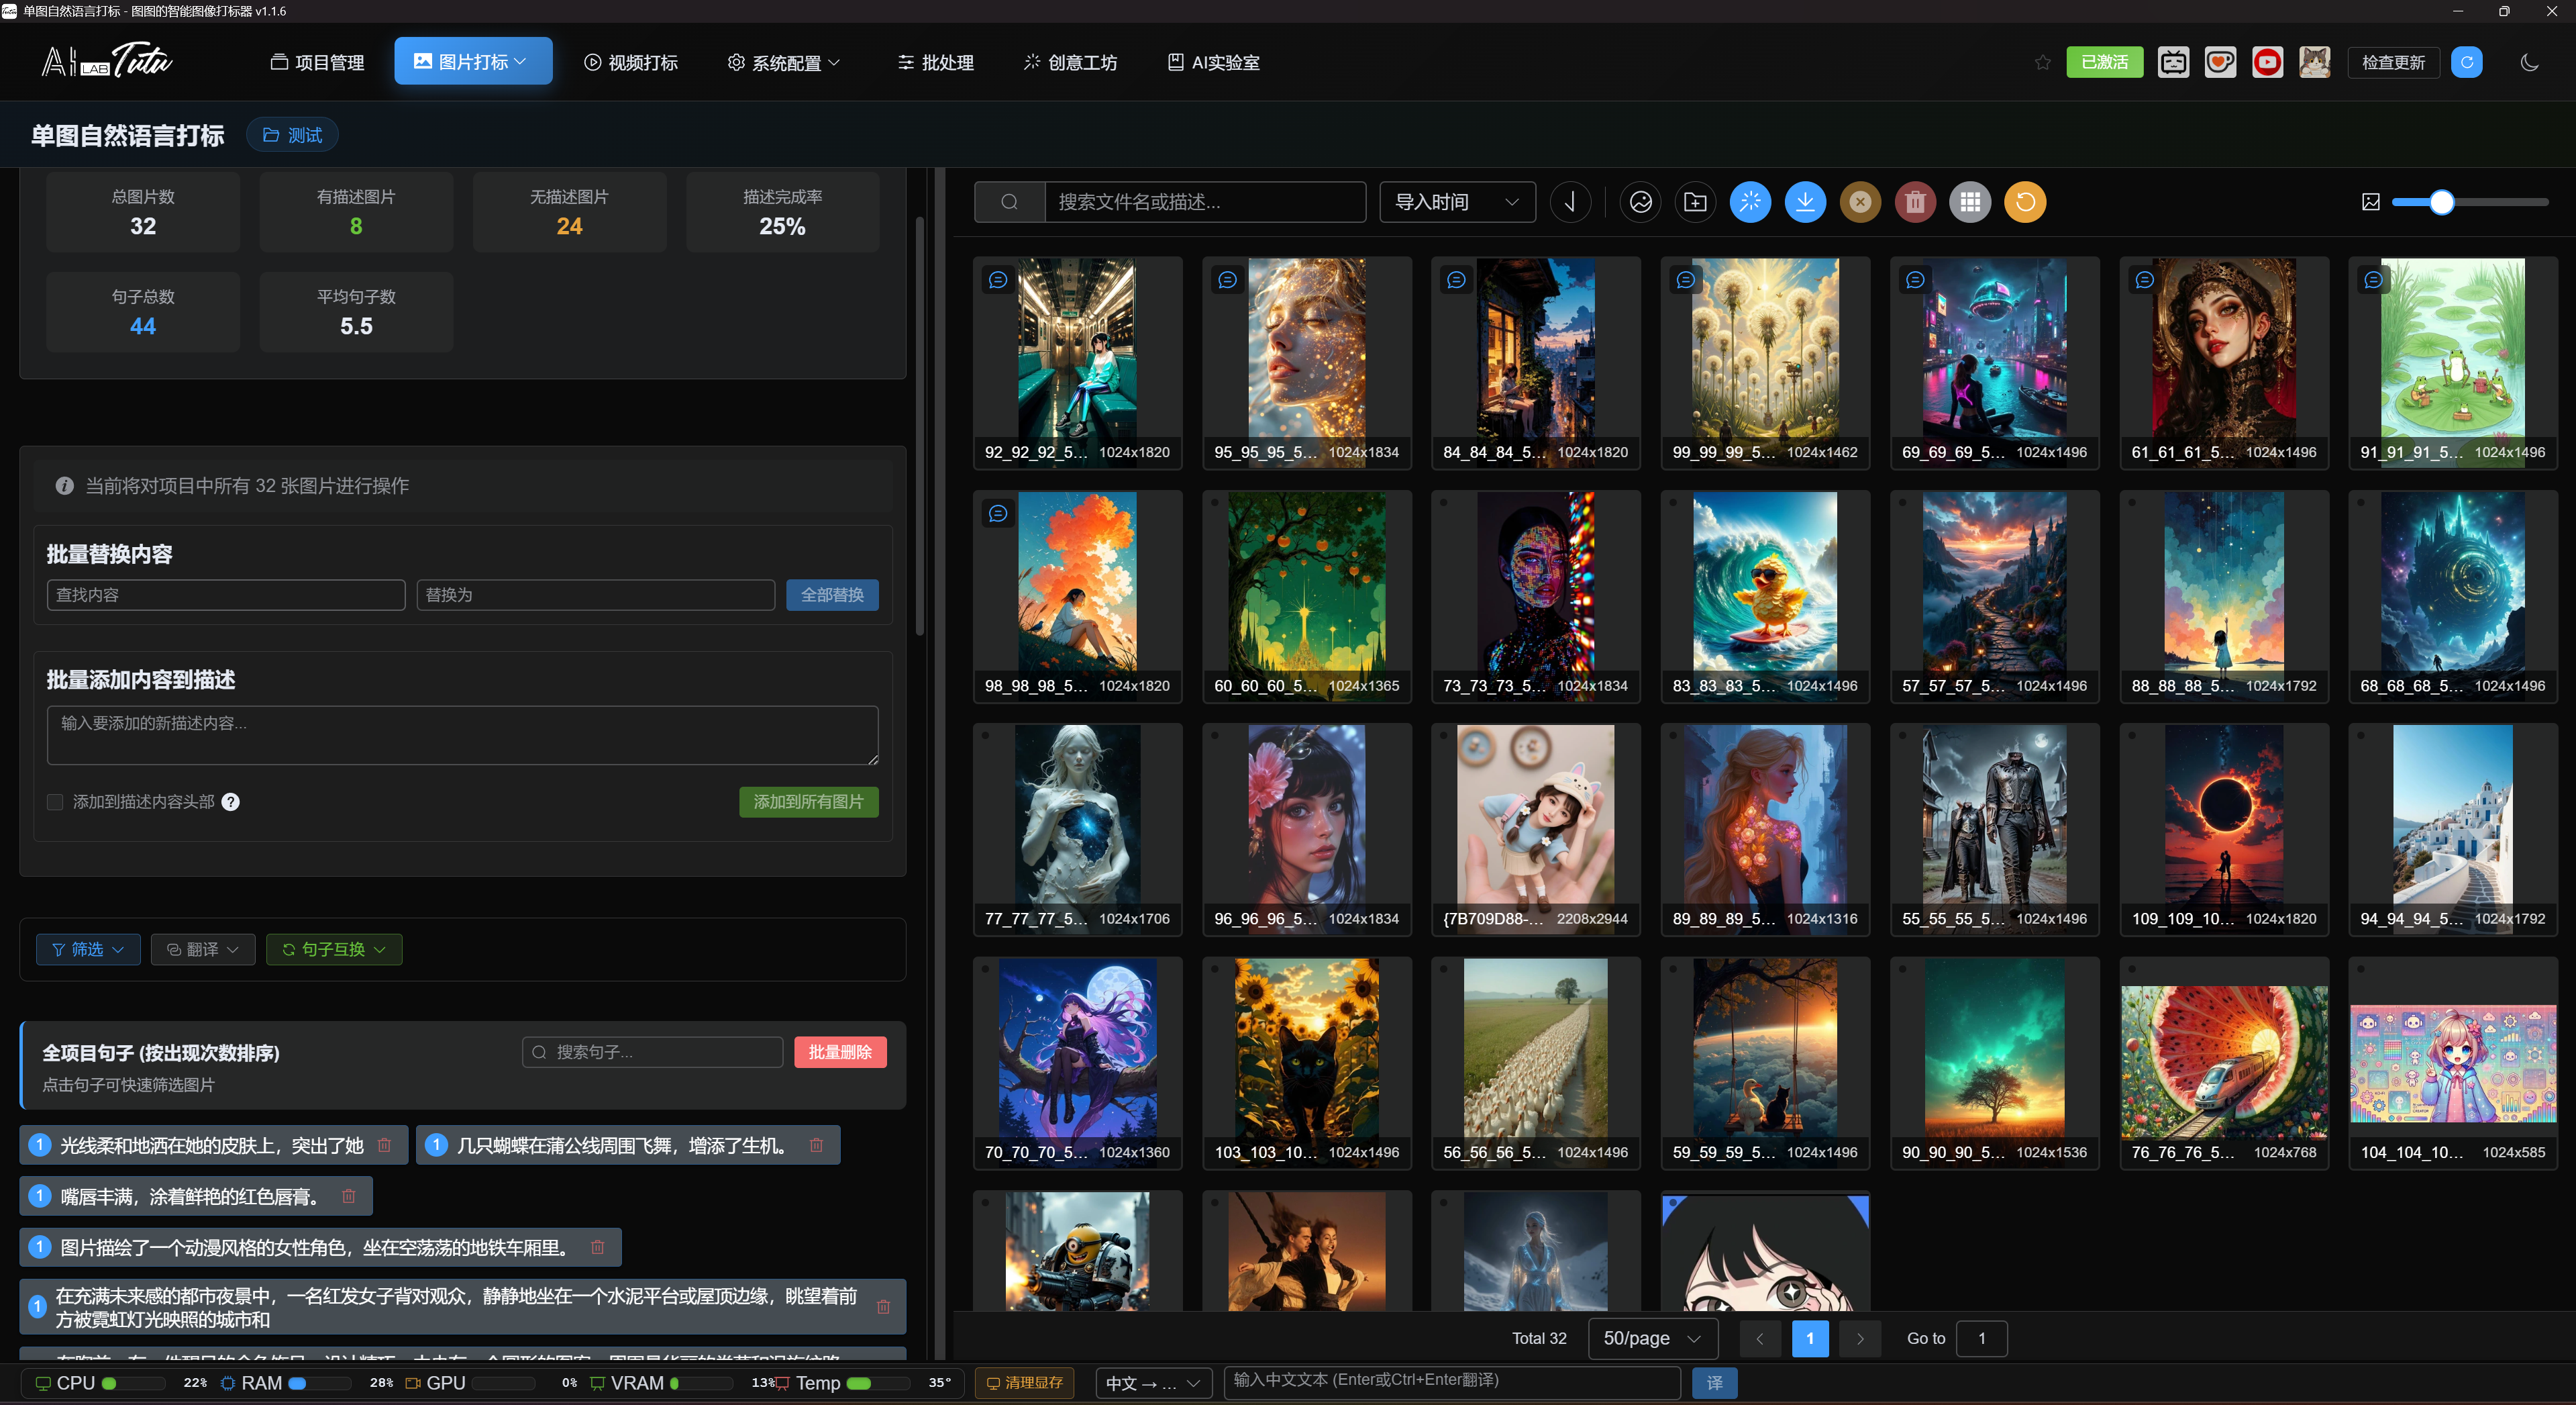Screen dimensions: 2576x1405
Task: Adjust the thumbnail size slider
Action: [2441, 202]
